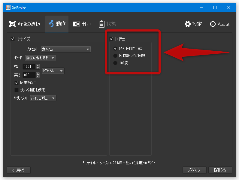Open the プリセット dropdown showing カスタム
This screenshot has height=180, width=239.
coord(66,49)
